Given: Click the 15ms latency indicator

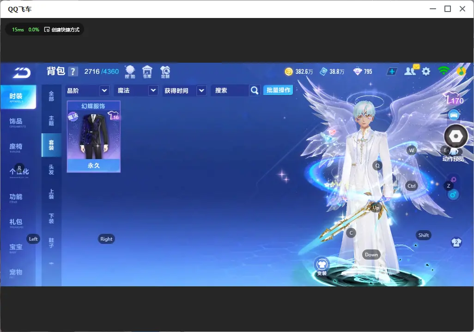Looking at the screenshot, I should click(x=18, y=30).
